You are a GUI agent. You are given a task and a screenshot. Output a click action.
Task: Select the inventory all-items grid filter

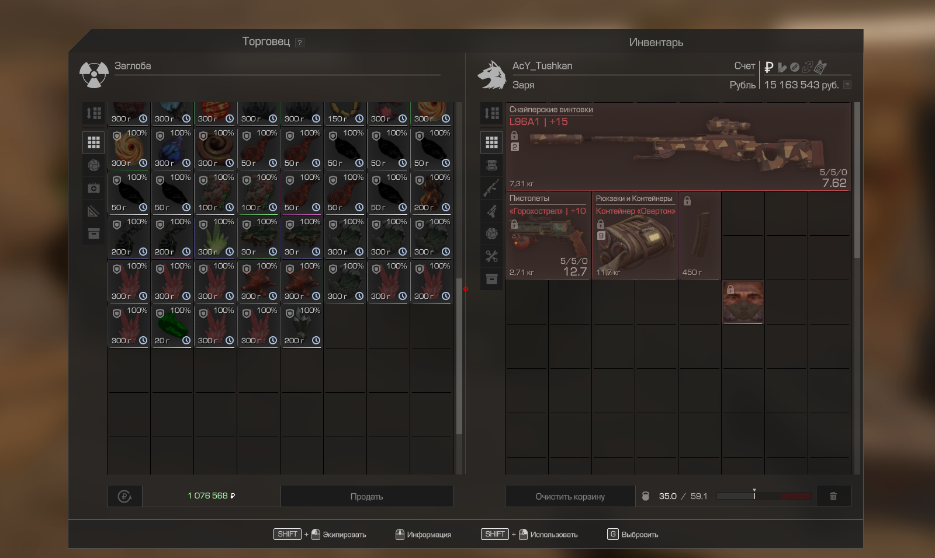click(491, 142)
